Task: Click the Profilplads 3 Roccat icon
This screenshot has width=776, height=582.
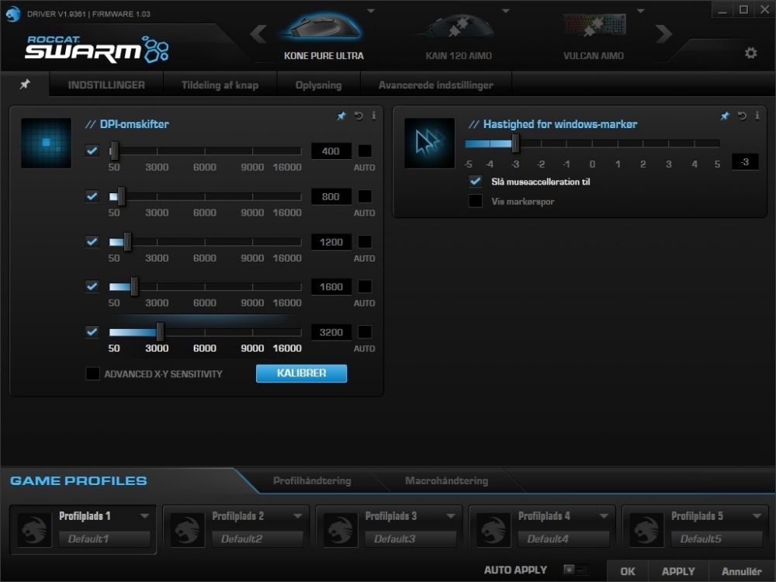Action: tap(340, 529)
